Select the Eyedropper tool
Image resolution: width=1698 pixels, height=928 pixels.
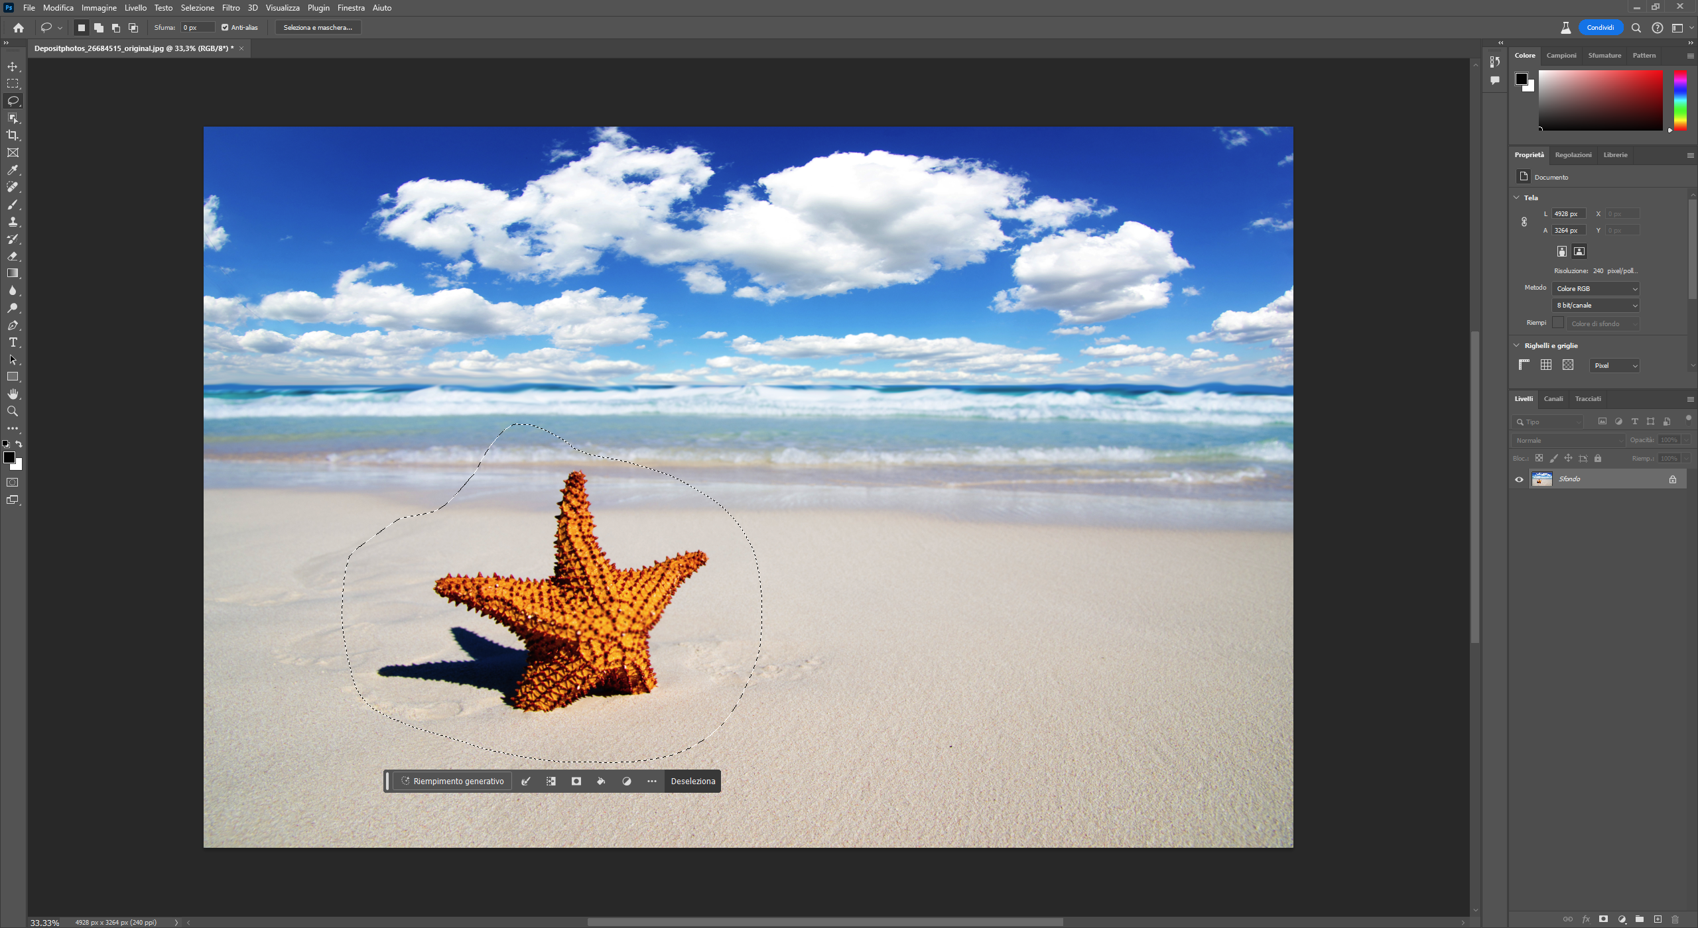13,170
